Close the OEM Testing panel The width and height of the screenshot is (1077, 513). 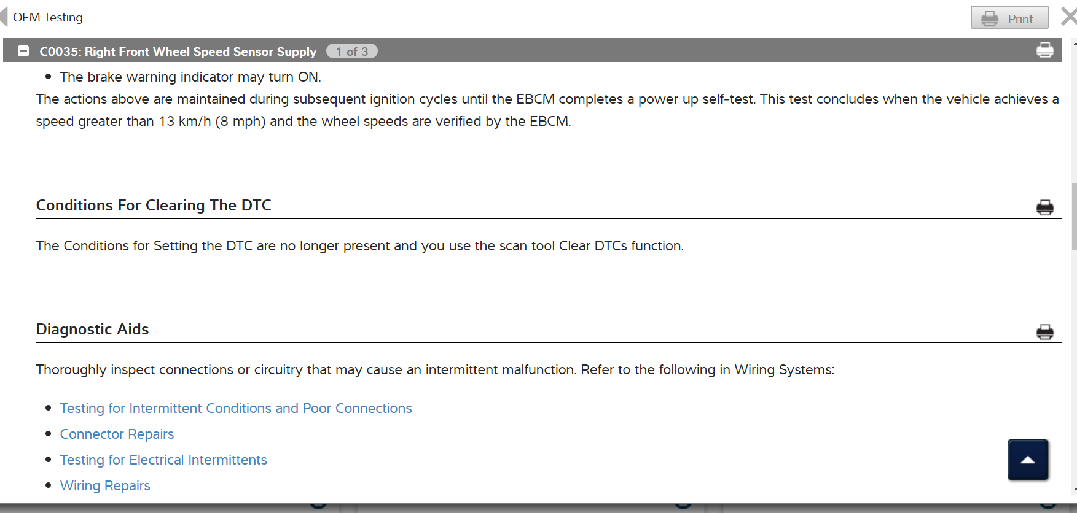(1069, 17)
